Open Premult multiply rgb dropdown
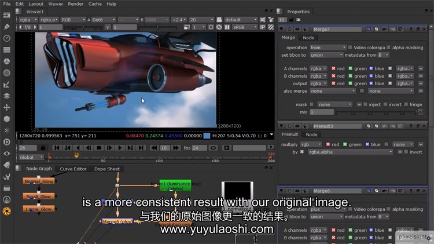Viewport: 434px width, 244px height. point(311,144)
